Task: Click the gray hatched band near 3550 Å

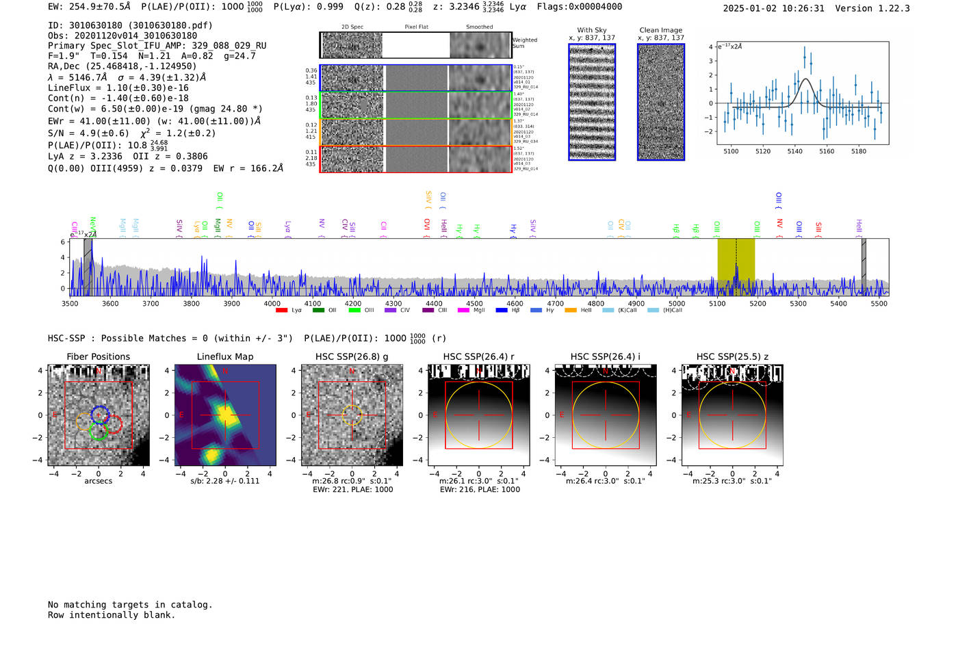Action: 88,268
